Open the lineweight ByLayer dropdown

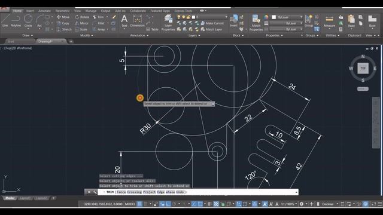(286, 23)
